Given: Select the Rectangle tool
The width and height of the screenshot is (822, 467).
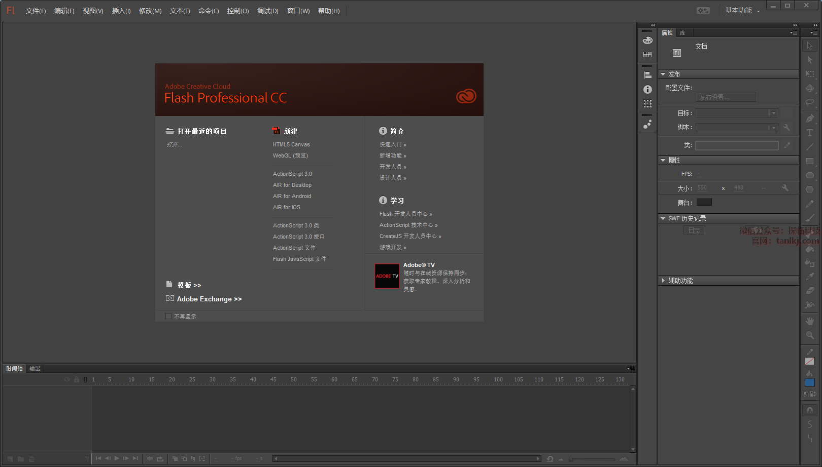Looking at the screenshot, I should coord(810,161).
